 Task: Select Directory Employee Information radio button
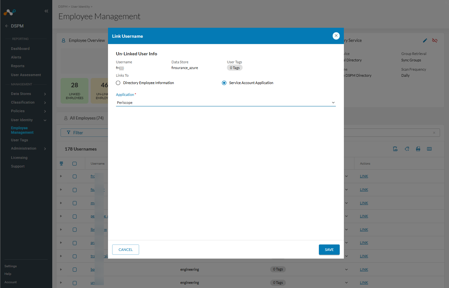pos(118,83)
